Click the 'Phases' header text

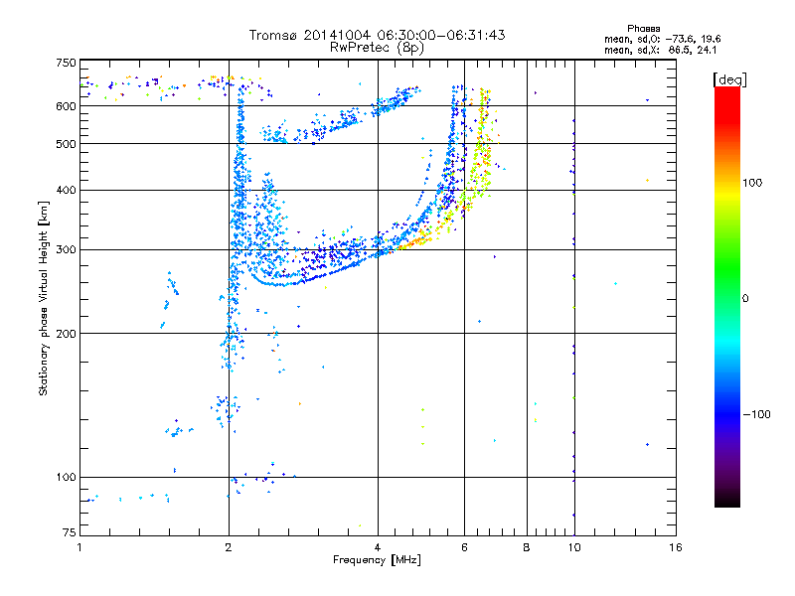point(643,29)
